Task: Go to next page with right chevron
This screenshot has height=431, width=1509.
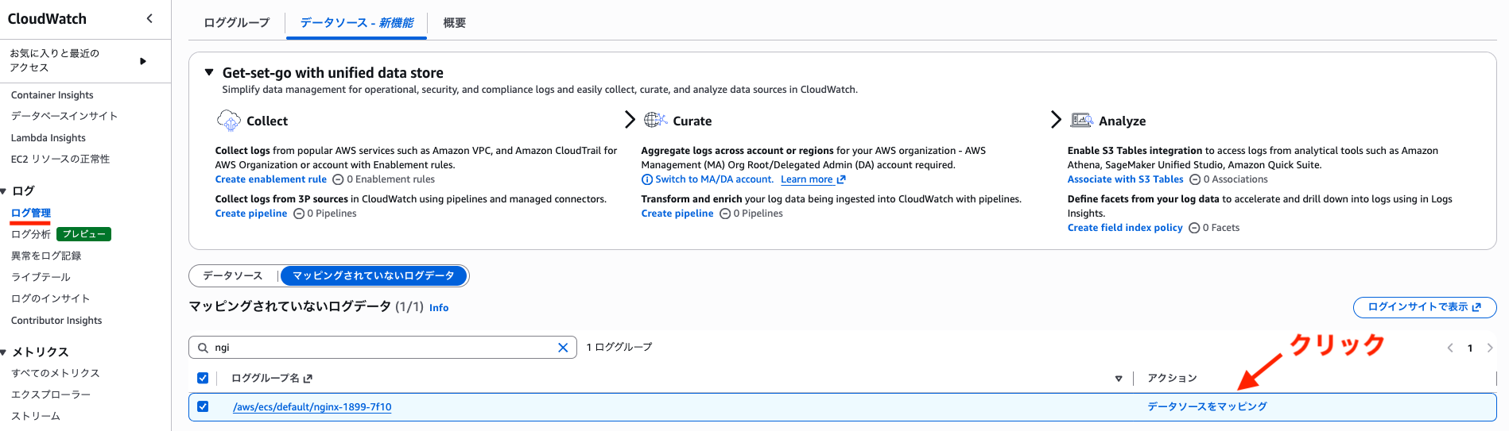Action: click(1489, 348)
